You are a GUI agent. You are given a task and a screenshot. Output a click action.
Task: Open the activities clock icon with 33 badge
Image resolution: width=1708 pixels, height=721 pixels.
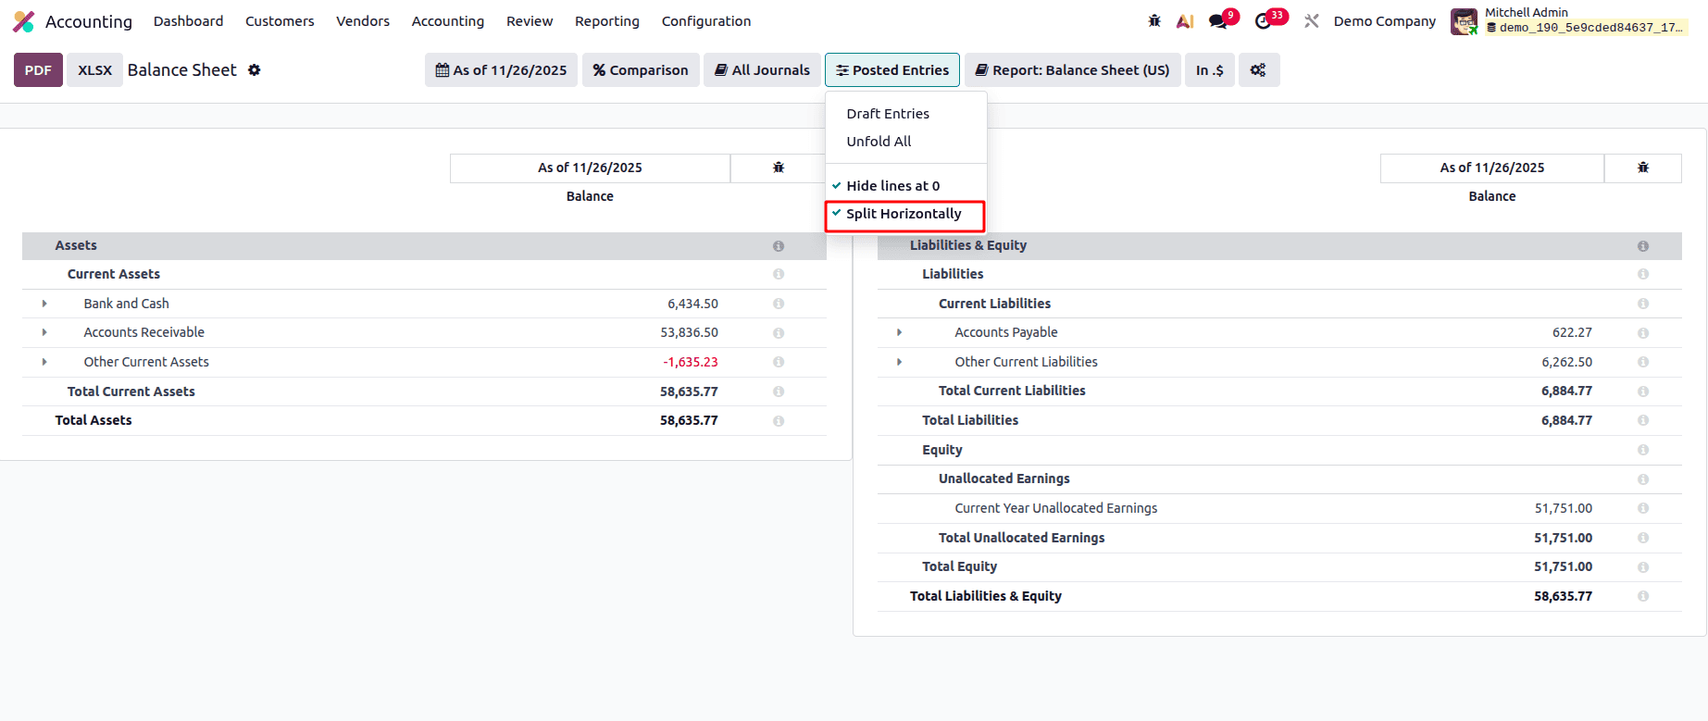(1264, 20)
